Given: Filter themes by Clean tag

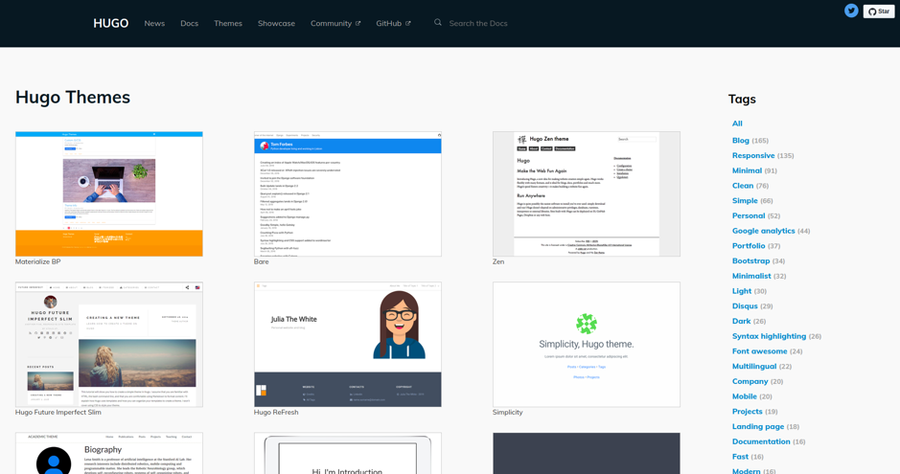Looking at the screenshot, I should pos(743,186).
